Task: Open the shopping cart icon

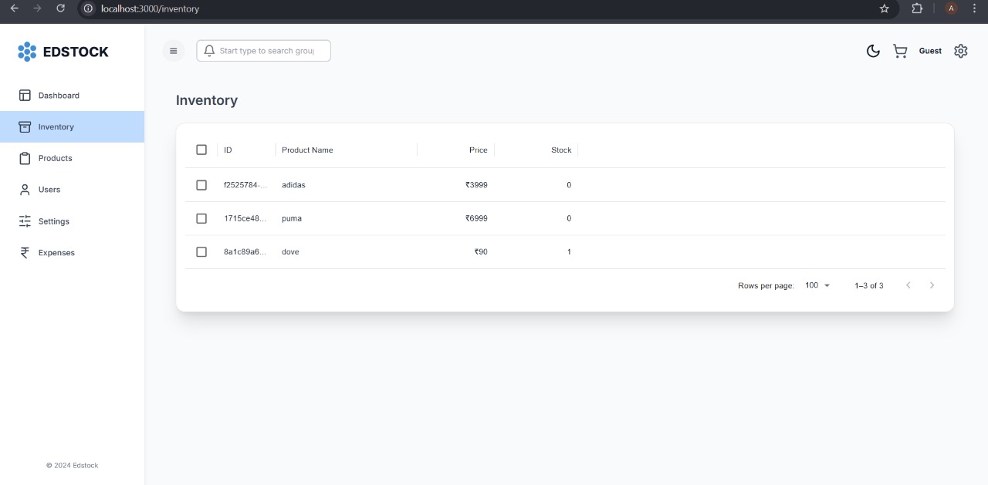Action: point(900,51)
